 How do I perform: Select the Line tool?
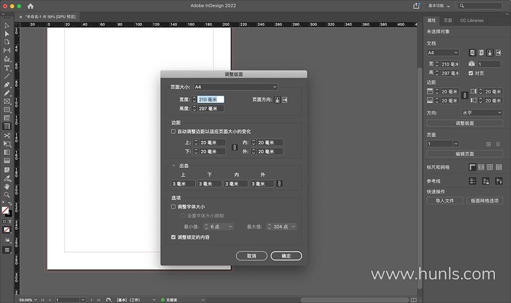coord(7,76)
